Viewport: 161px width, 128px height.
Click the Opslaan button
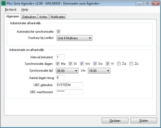coord(115,121)
